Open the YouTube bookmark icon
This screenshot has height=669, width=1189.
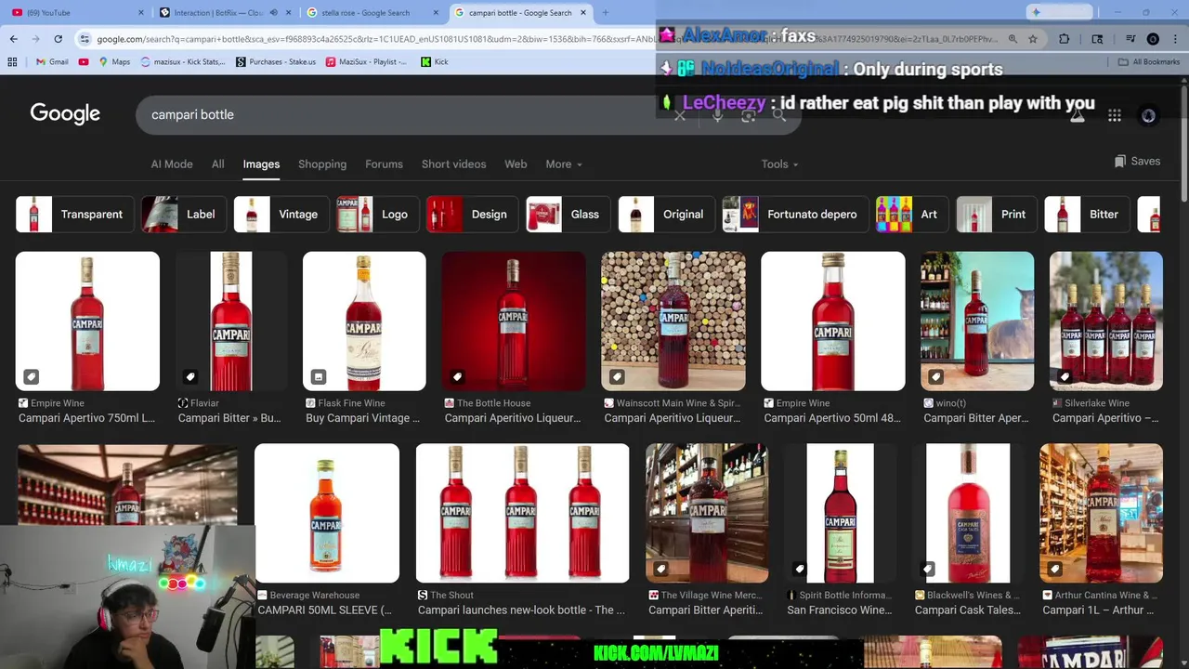point(84,62)
